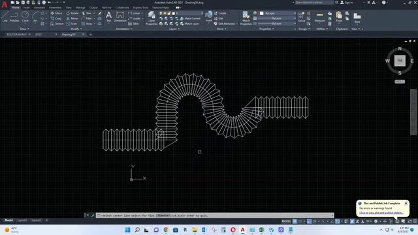Select the Text annotation tool

(109, 16)
